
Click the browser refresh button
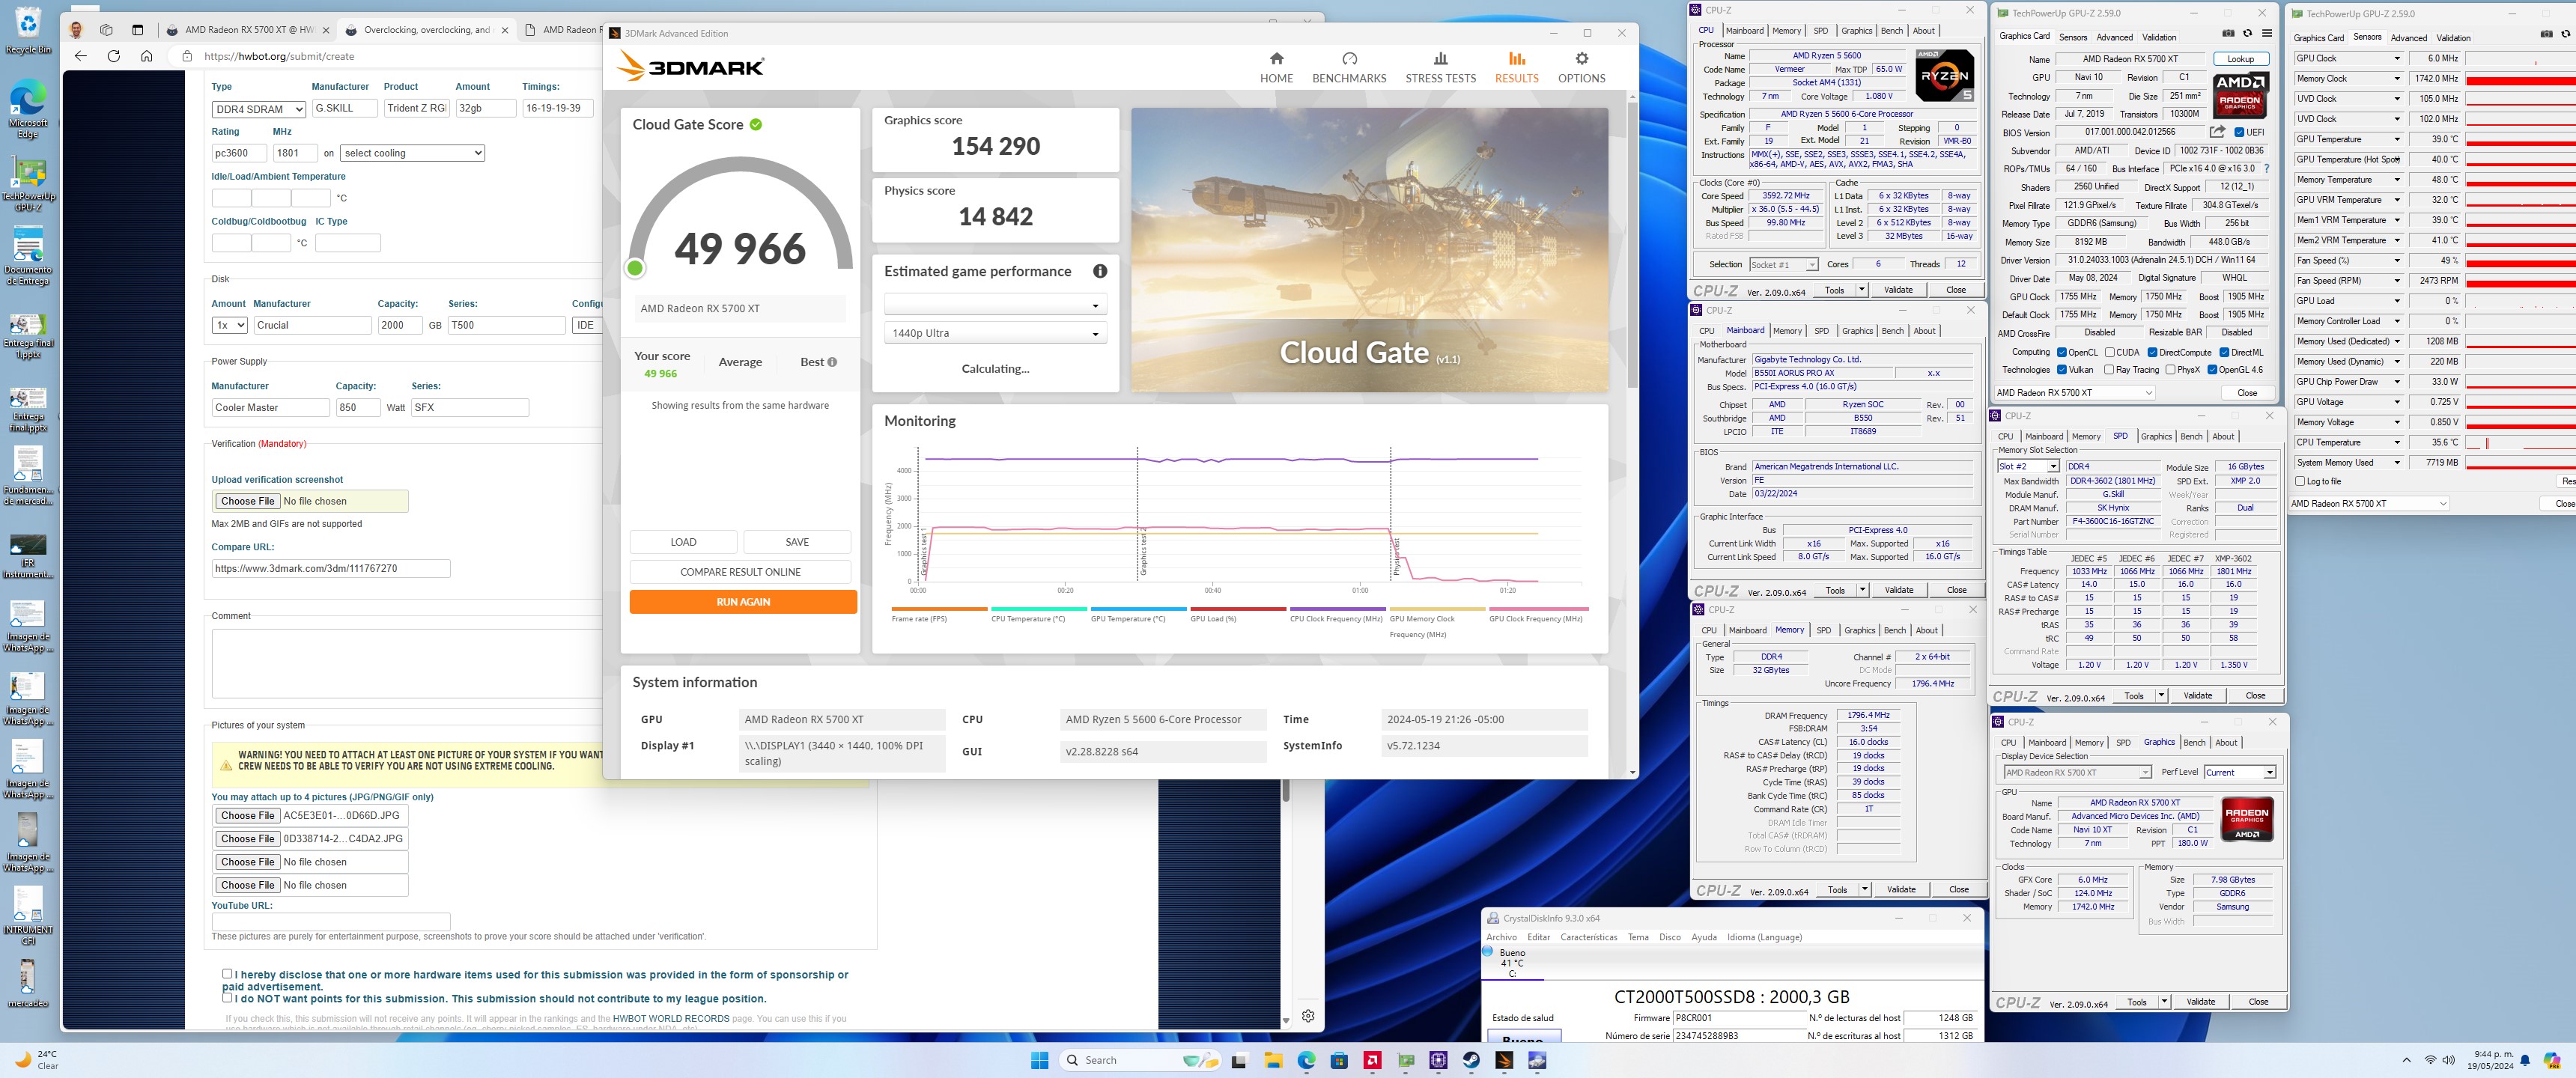[x=114, y=56]
